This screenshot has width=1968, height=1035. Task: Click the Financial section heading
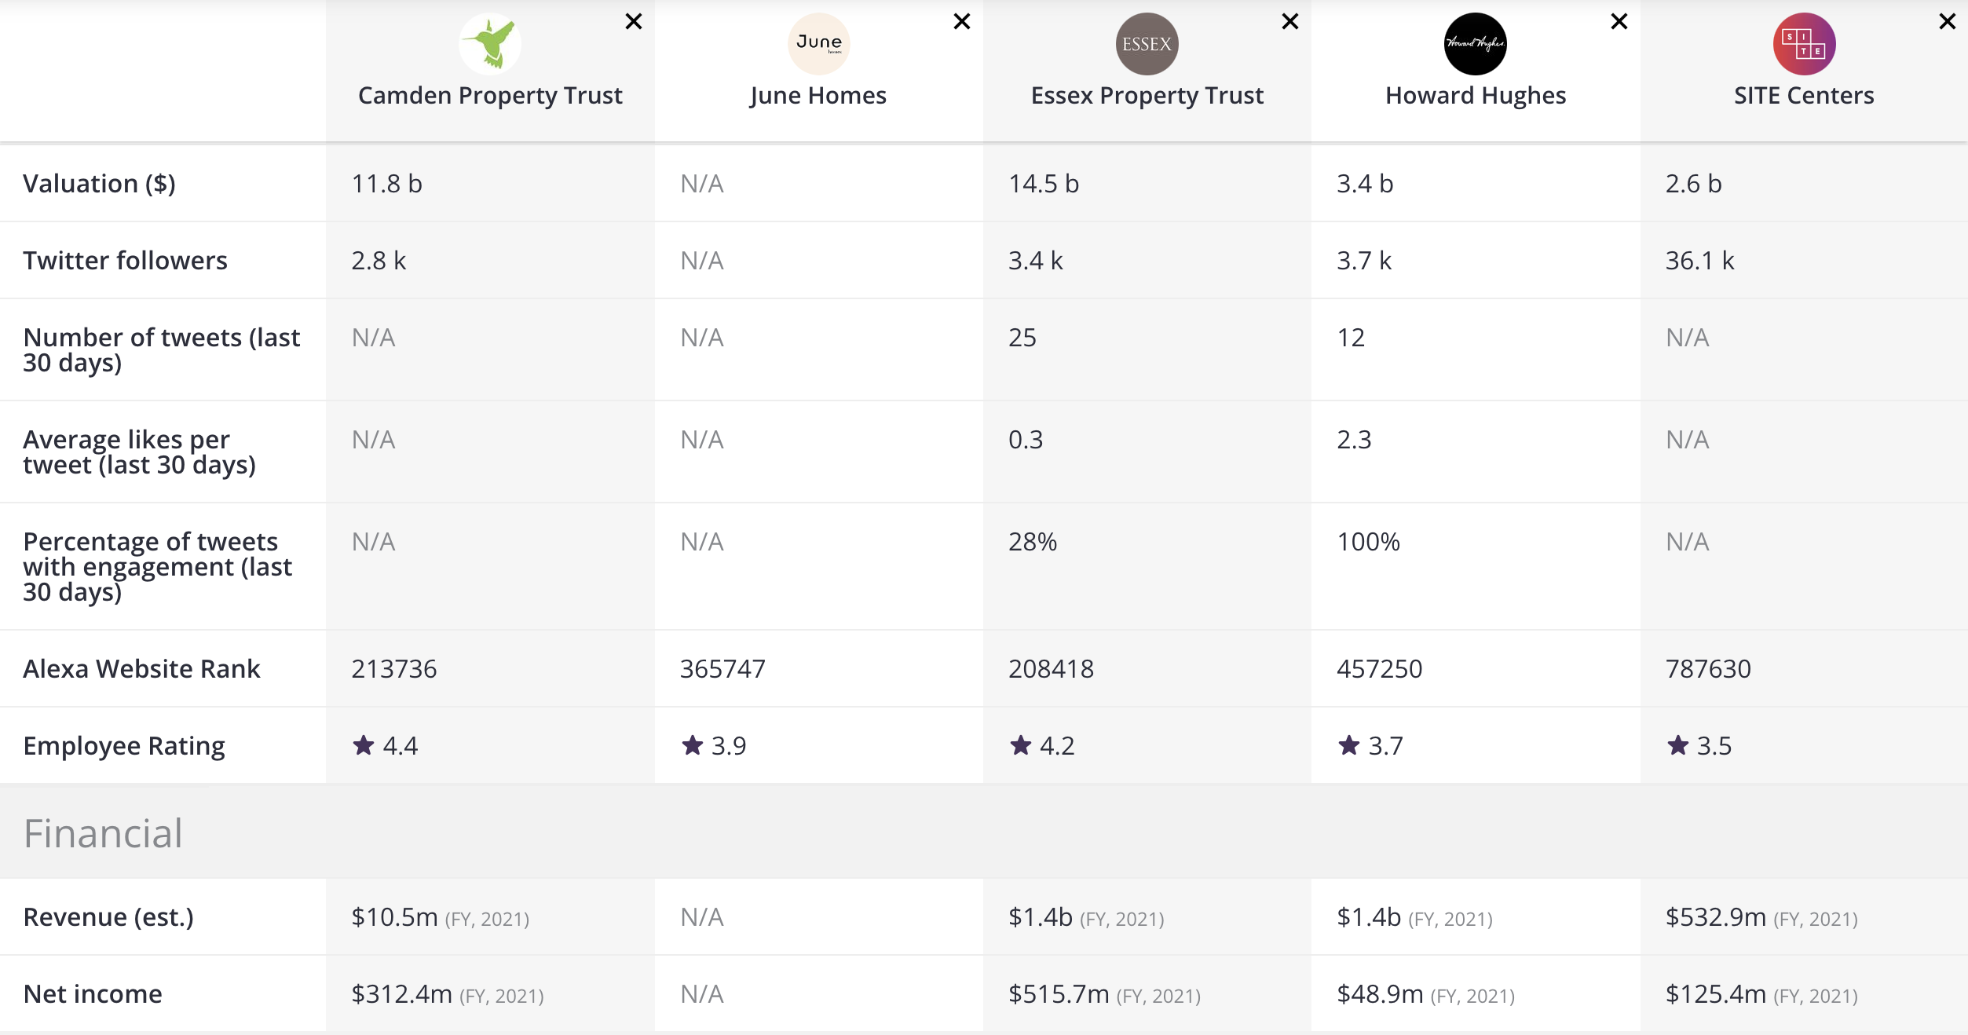click(x=103, y=833)
